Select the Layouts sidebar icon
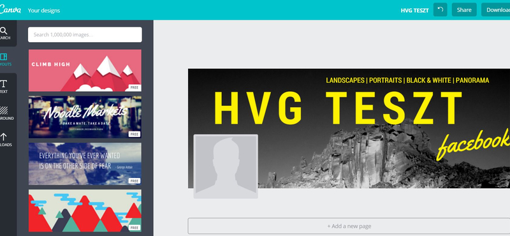This screenshot has width=510, height=236. coord(4,57)
